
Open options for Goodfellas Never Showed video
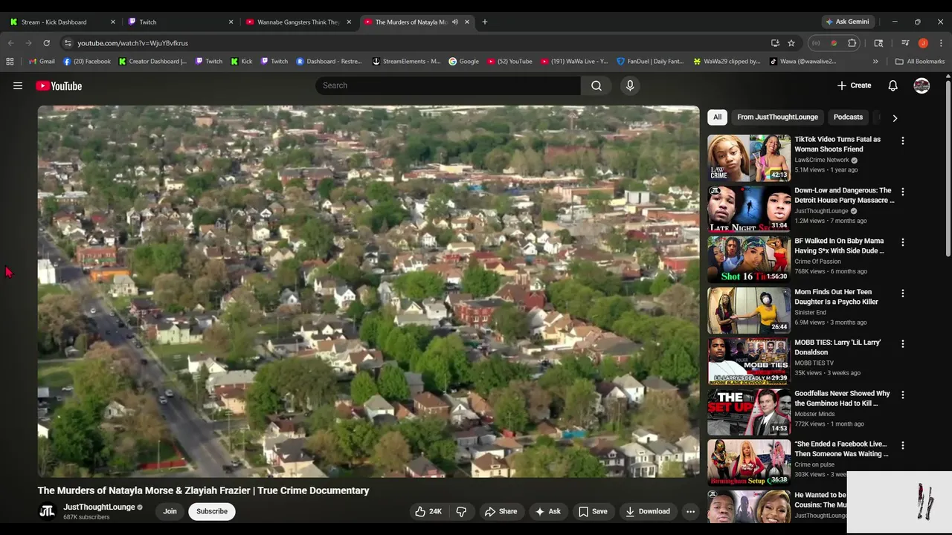coord(903,395)
